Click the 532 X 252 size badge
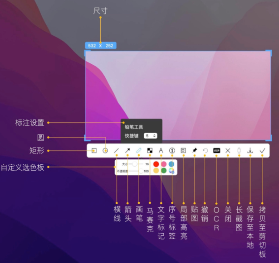The image size is (279, 263). [101, 46]
